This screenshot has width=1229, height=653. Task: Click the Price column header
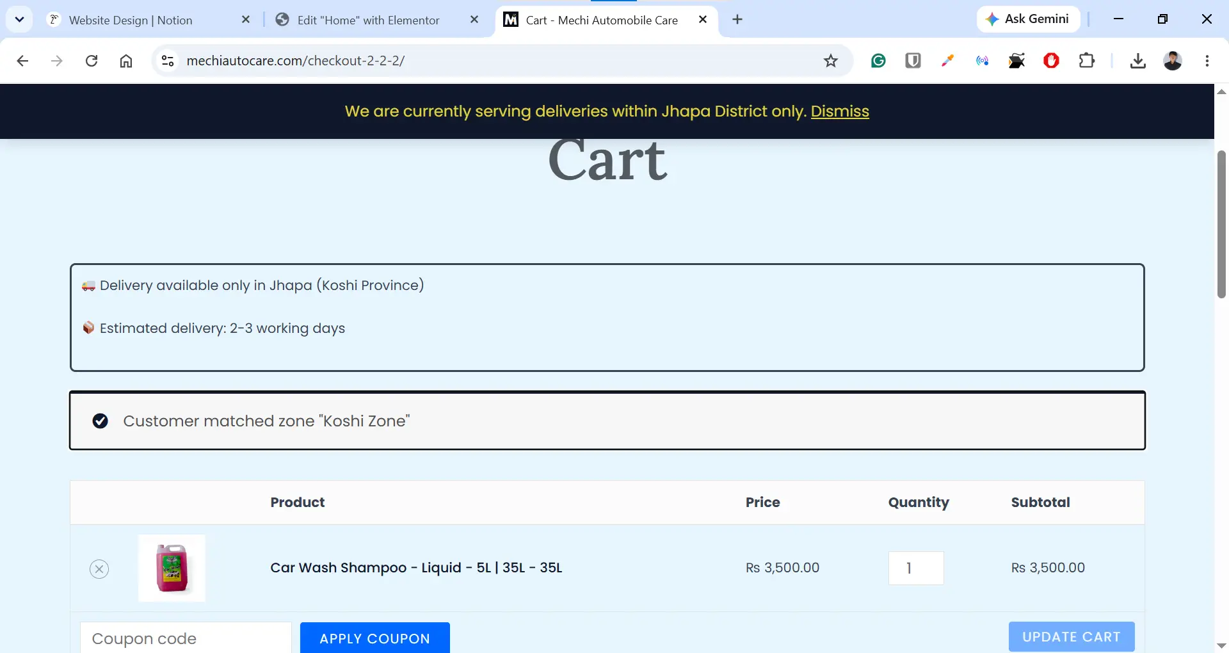763,503
